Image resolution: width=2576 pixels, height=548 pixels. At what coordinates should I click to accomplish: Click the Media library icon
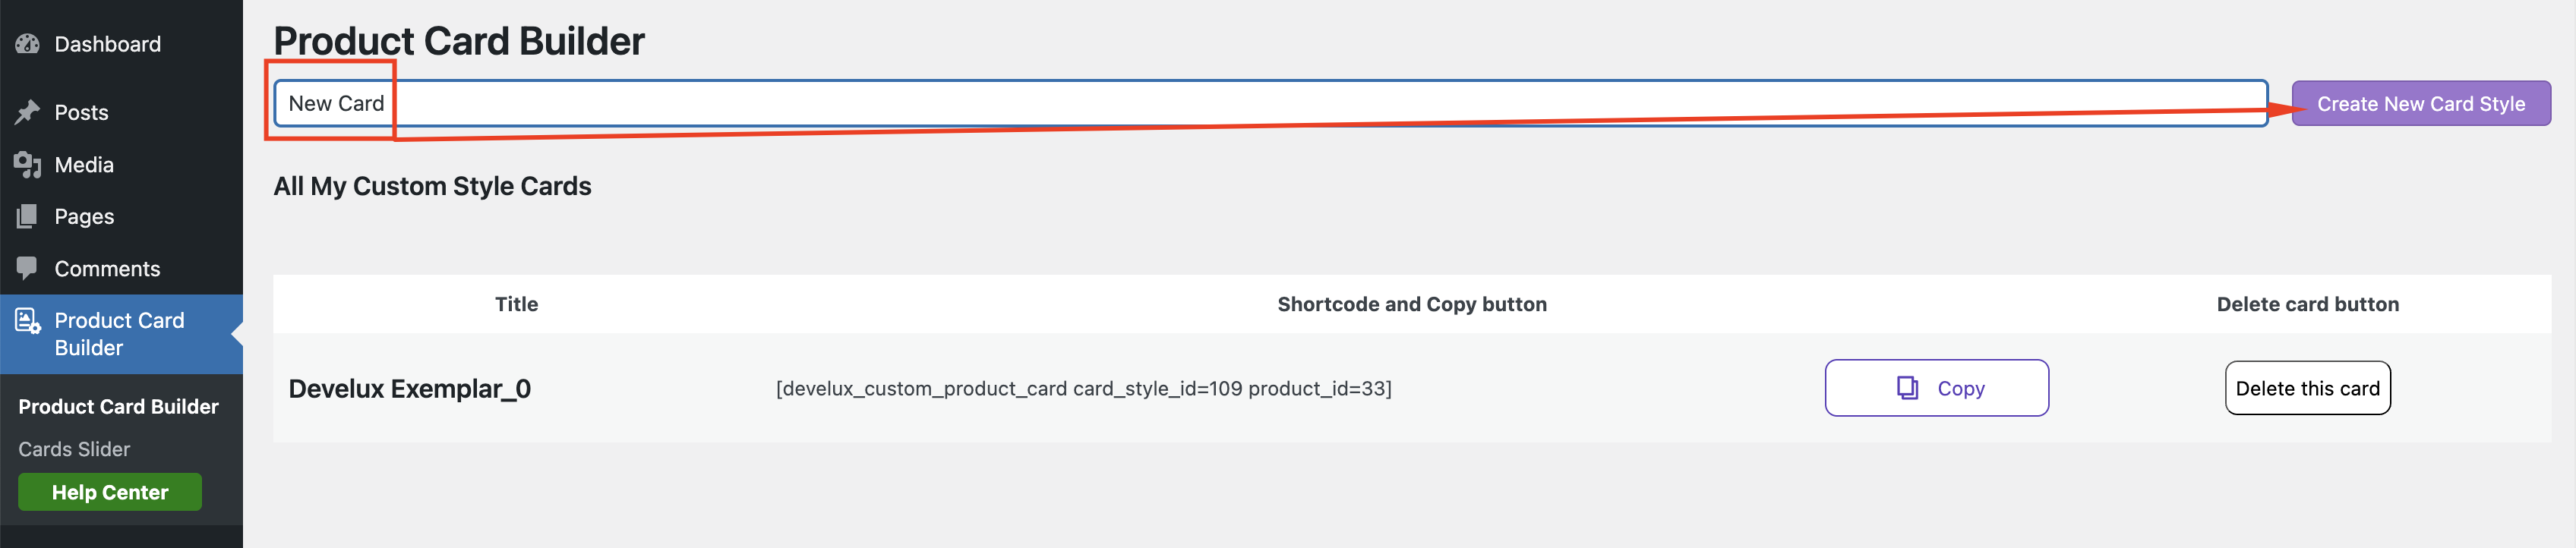pyautogui.click(x=27, y=165)
